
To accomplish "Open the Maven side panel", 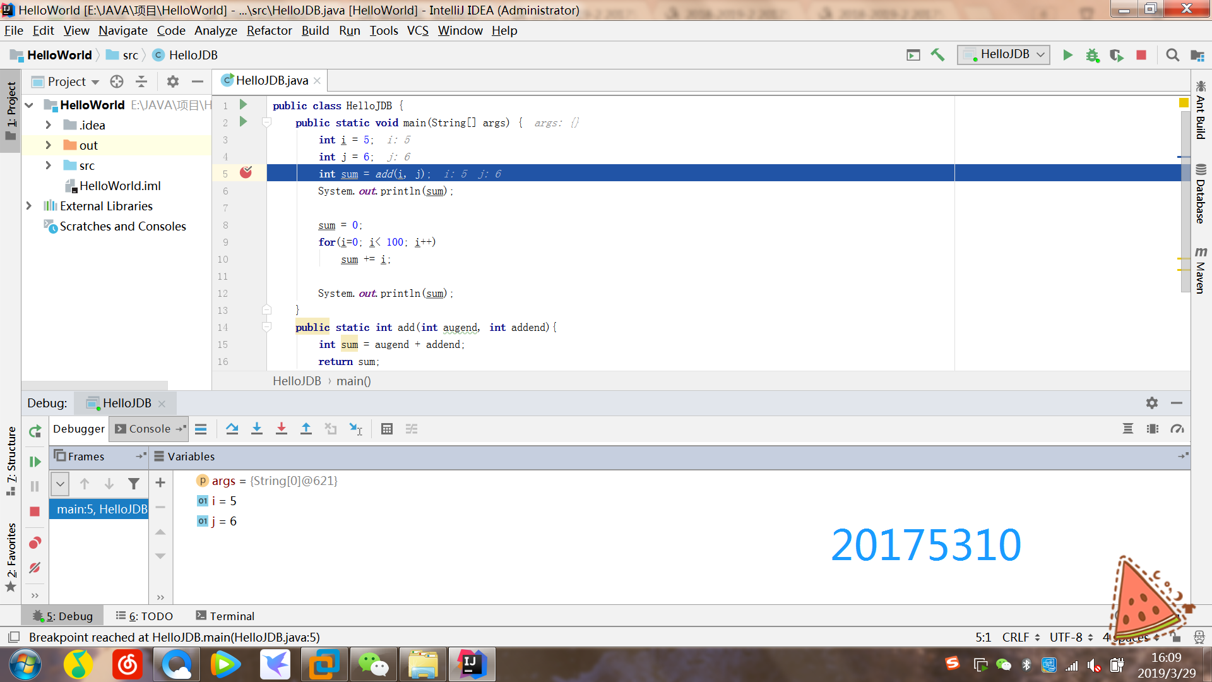I will [1200, 270].
